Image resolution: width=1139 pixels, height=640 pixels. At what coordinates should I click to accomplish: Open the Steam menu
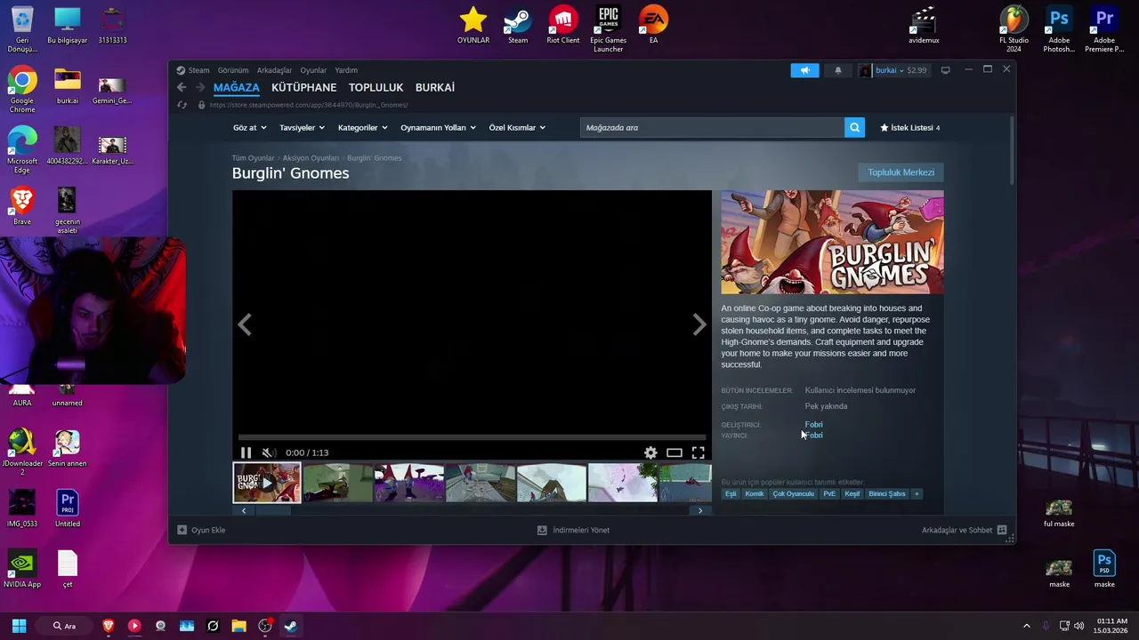(193, 70)
